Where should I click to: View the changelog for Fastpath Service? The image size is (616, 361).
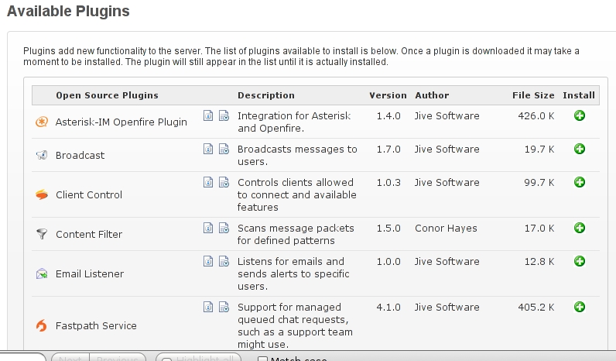(224, 308)
